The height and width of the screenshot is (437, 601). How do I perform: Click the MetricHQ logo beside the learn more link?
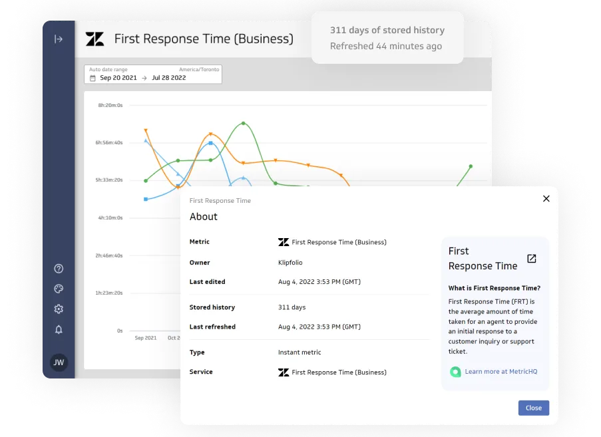(456, 372)
